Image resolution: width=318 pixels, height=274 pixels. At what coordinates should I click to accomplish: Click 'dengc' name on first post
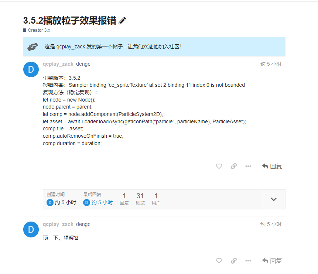pos(83,64)
